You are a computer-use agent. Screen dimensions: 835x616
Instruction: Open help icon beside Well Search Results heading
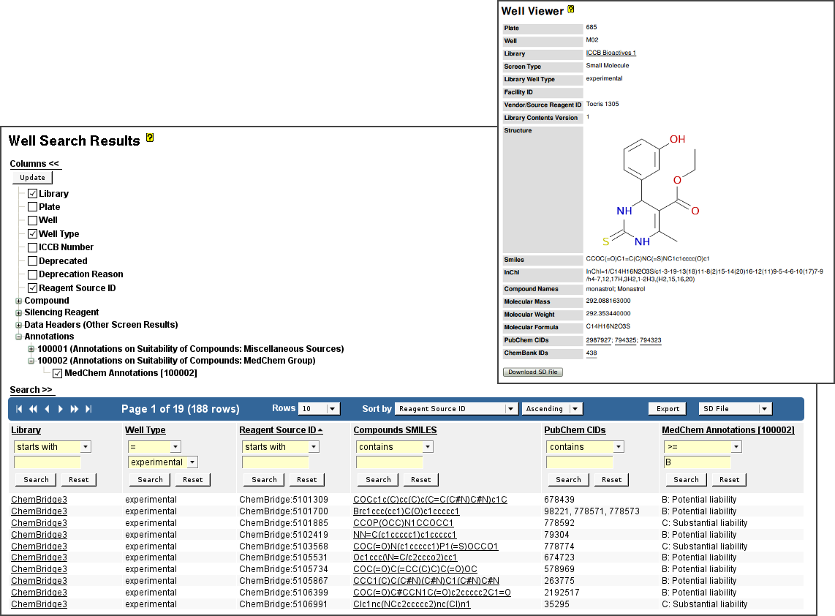pyautogui.click(x=150, y=138)
